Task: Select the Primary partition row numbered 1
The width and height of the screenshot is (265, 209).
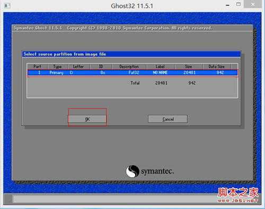Action: pyautogui.click(x=132, y=72)
